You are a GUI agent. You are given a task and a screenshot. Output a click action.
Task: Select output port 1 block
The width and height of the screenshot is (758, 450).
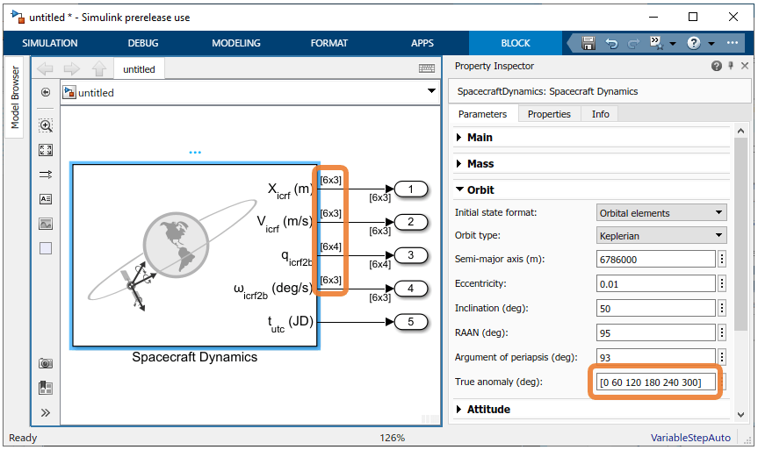(x=411, y=189)
